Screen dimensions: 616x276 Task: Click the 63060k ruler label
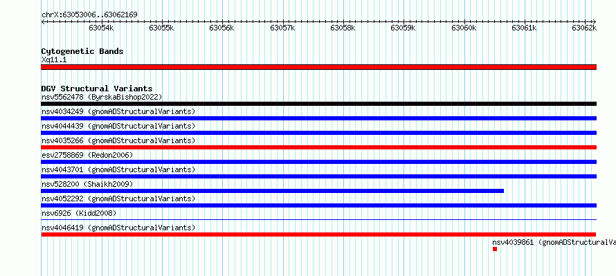click(464, 28)
